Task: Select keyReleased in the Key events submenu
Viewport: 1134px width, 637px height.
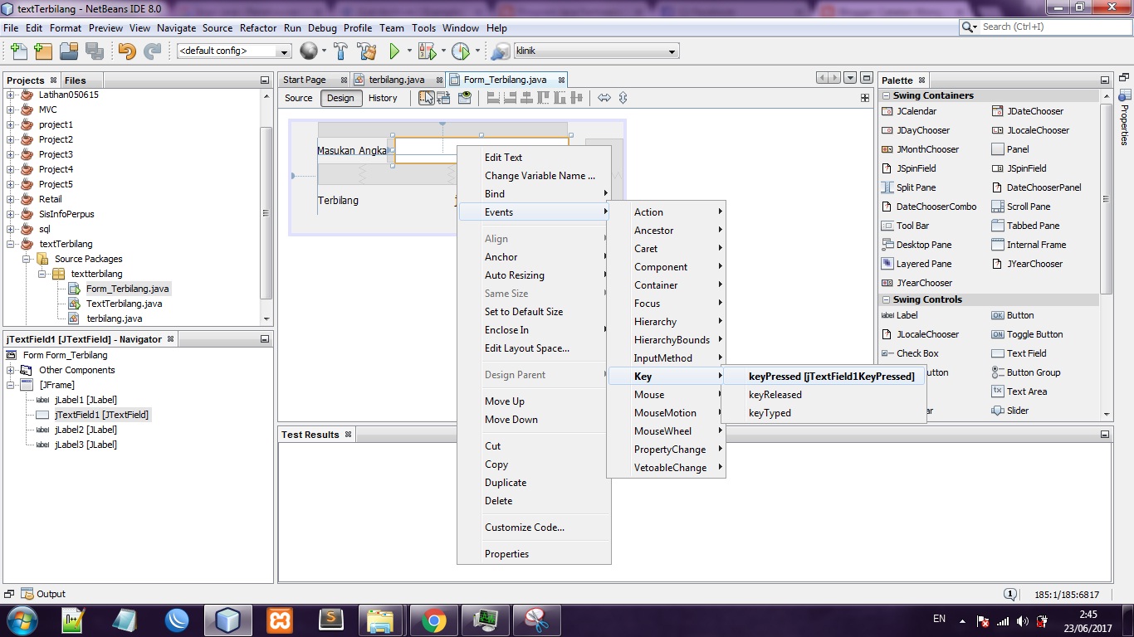Action: pyautogui.click(x=774, y=394)
